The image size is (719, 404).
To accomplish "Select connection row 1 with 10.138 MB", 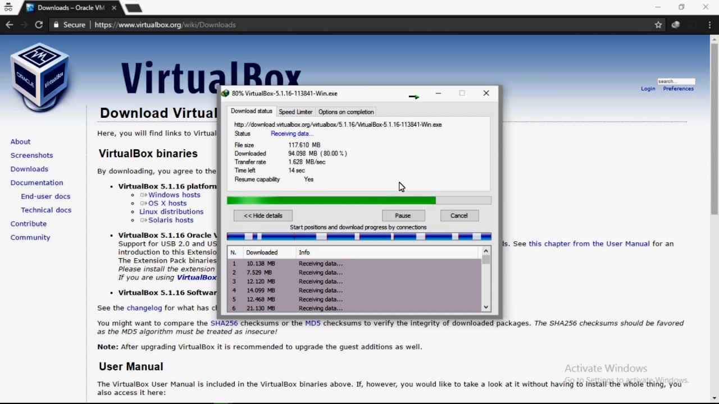I will click(x=354, y=263).
